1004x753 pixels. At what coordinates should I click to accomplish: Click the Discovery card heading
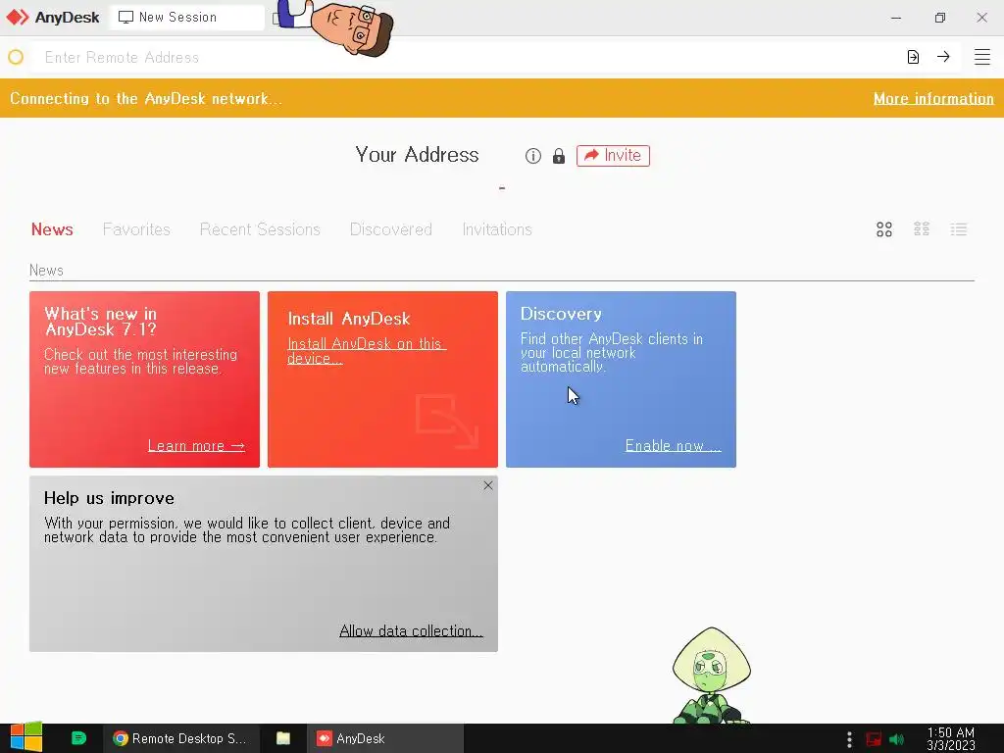561,314
